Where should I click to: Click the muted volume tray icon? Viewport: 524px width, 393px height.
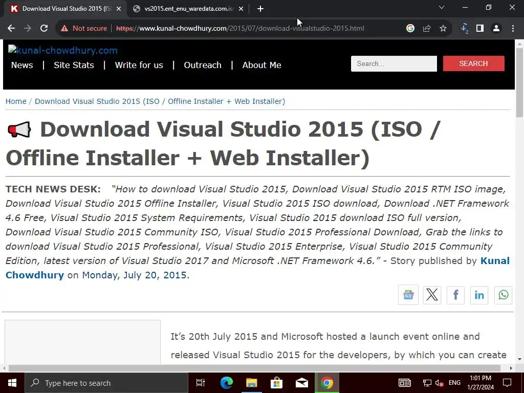[439, 383]
